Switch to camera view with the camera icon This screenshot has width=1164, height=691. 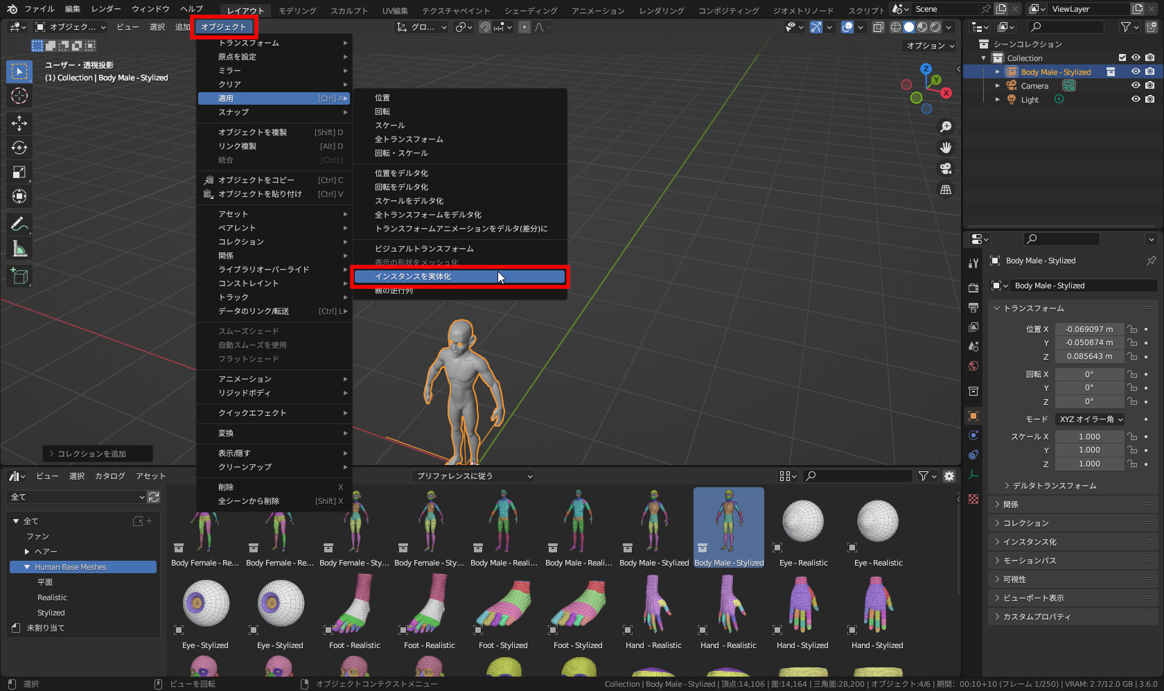tap(946, 168)
